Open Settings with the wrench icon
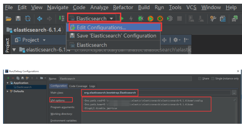The image size is (242, 125). (213, 19)
